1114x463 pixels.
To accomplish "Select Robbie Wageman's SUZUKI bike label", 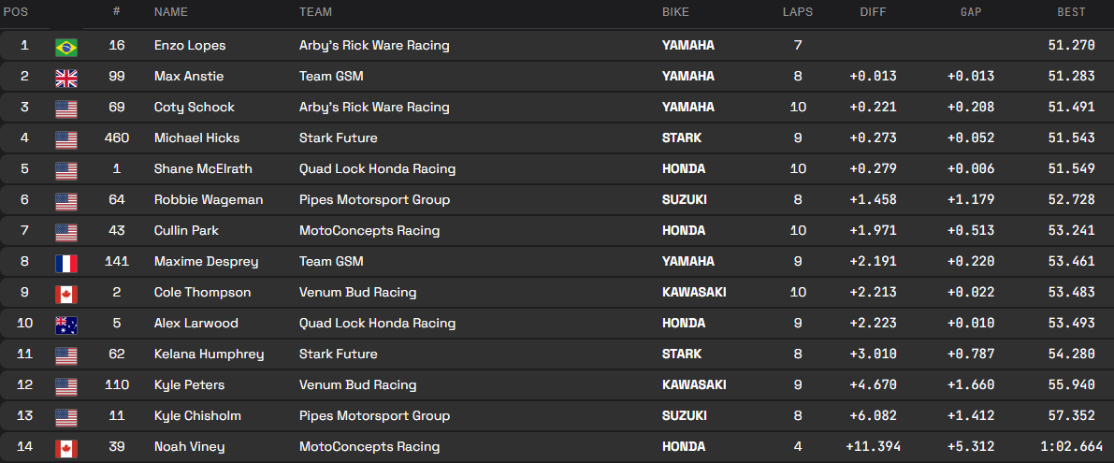I will click(x=687, y=200).
